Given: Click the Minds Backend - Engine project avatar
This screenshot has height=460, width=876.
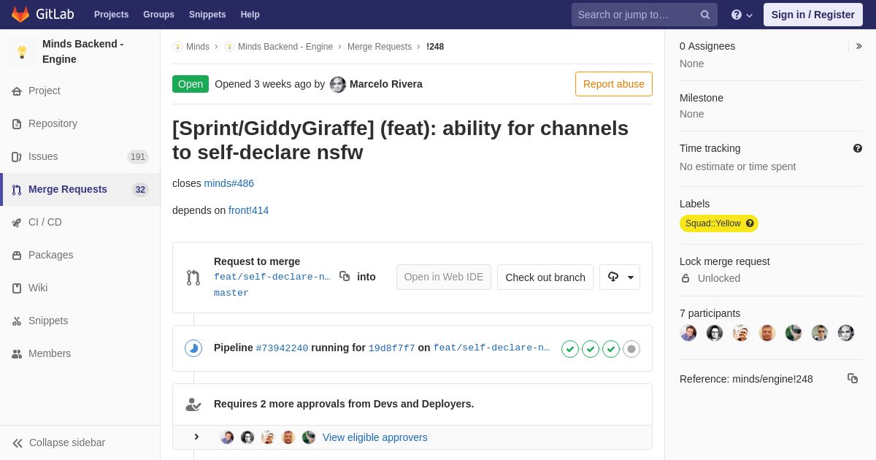Looking at the screenshot, I should 22,52.
